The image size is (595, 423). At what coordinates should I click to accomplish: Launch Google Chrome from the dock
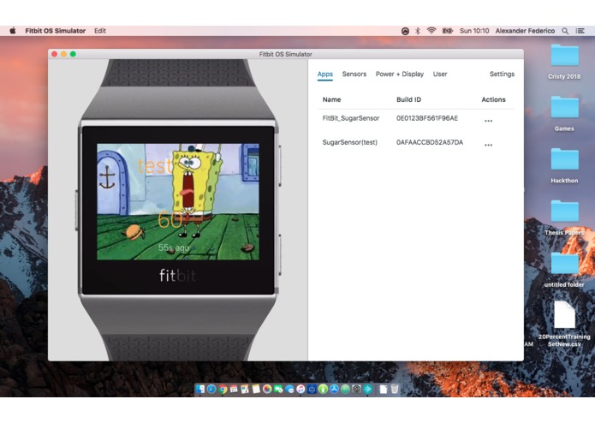coord(223,389)
